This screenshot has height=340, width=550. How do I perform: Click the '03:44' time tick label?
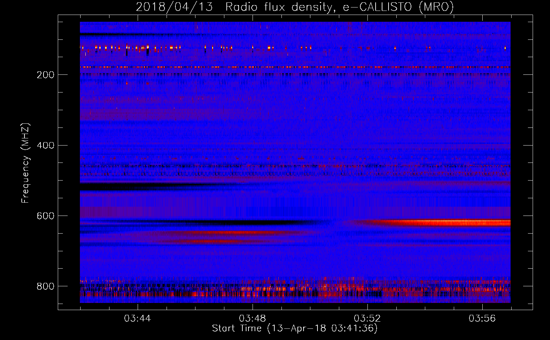pos(138,319)
